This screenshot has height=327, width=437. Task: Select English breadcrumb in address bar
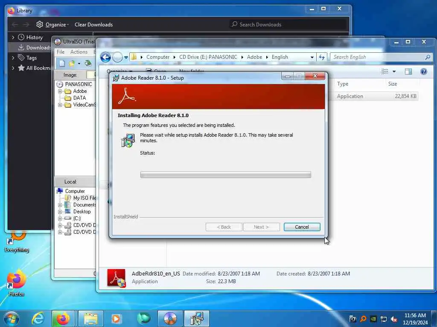280,57
